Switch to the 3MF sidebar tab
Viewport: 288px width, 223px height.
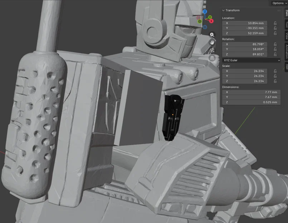tap(286, 67)
